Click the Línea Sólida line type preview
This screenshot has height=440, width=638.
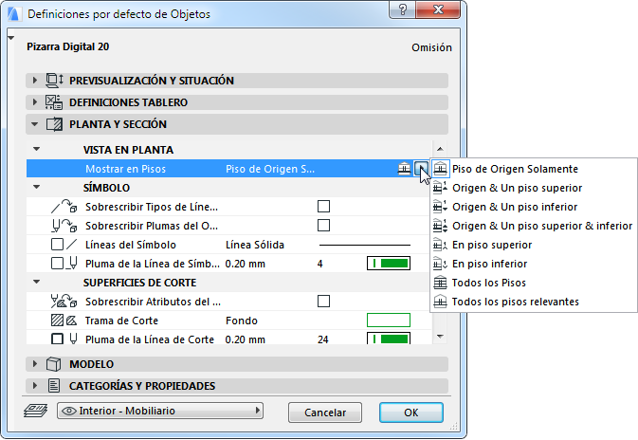pos(365,245)
